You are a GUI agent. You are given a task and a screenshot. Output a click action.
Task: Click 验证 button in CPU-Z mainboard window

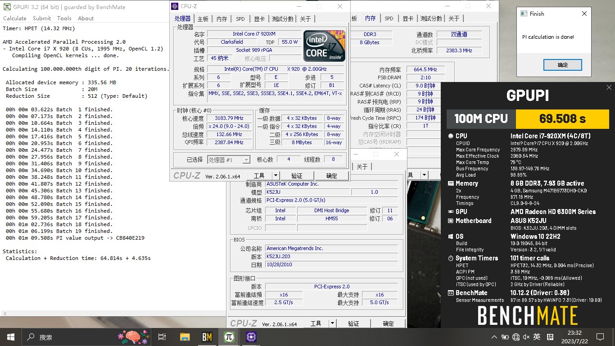point(354,323)
